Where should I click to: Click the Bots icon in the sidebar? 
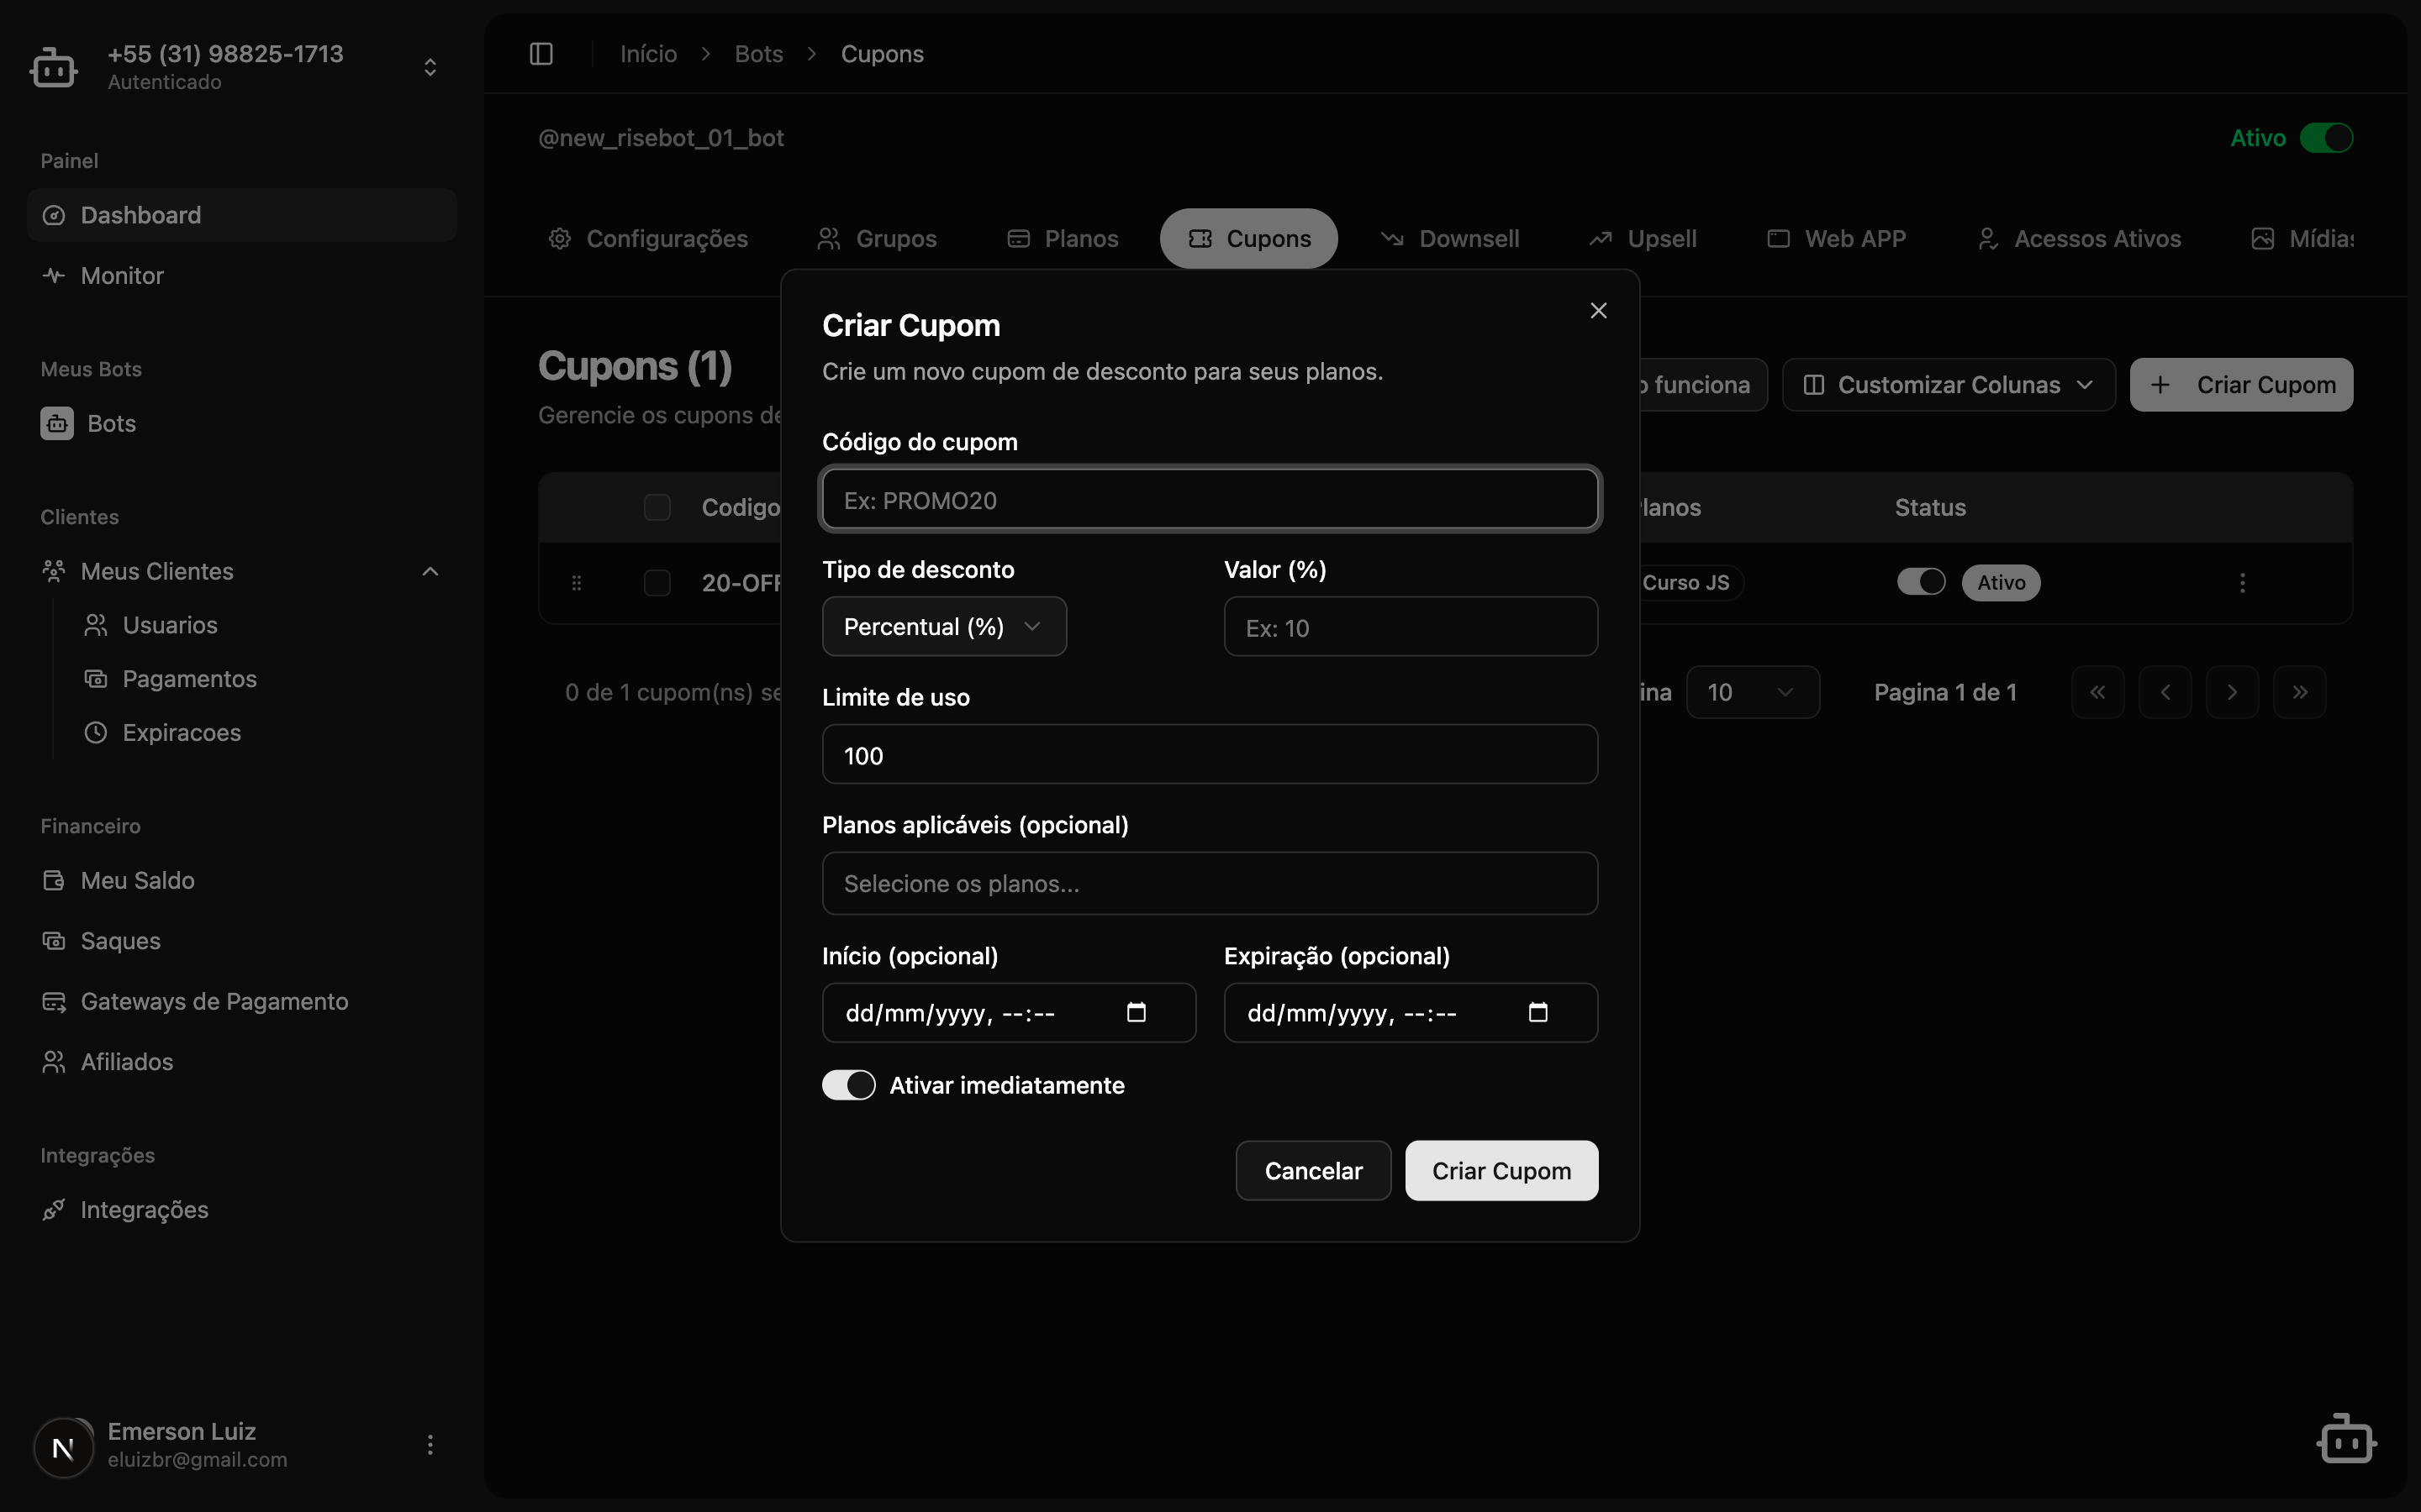tap(57, 424)
